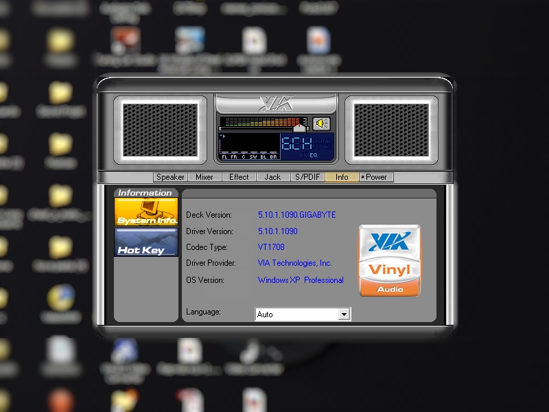Open the System Info page
This screenshot has height=412, width=549.
pos(146,211)
